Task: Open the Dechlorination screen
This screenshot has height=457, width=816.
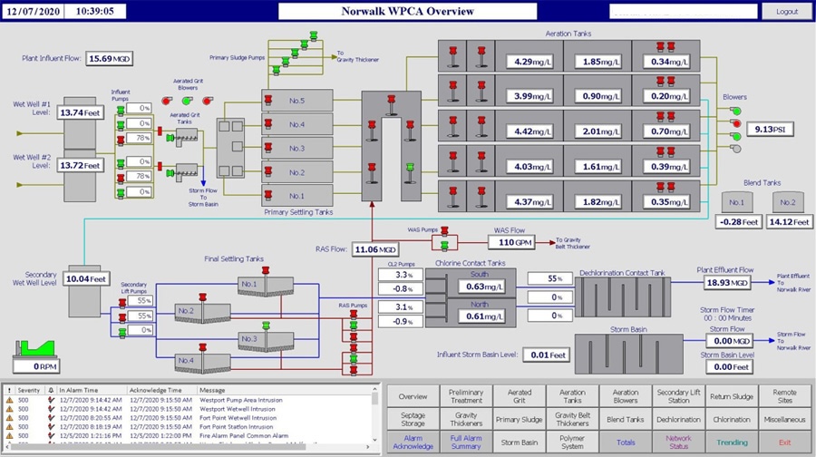Action: pos(678,420)
